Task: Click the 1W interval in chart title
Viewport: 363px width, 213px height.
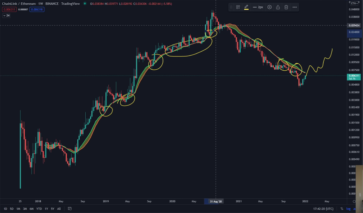Action: coord(40,3)
